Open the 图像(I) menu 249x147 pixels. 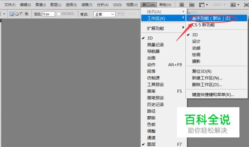point(41,5)
